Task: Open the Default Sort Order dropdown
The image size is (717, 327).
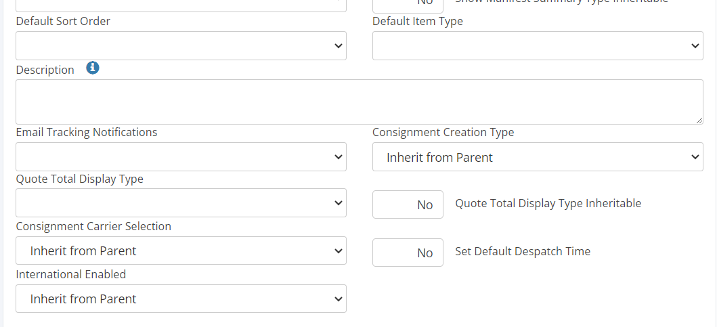Action: tap(181, 45)
